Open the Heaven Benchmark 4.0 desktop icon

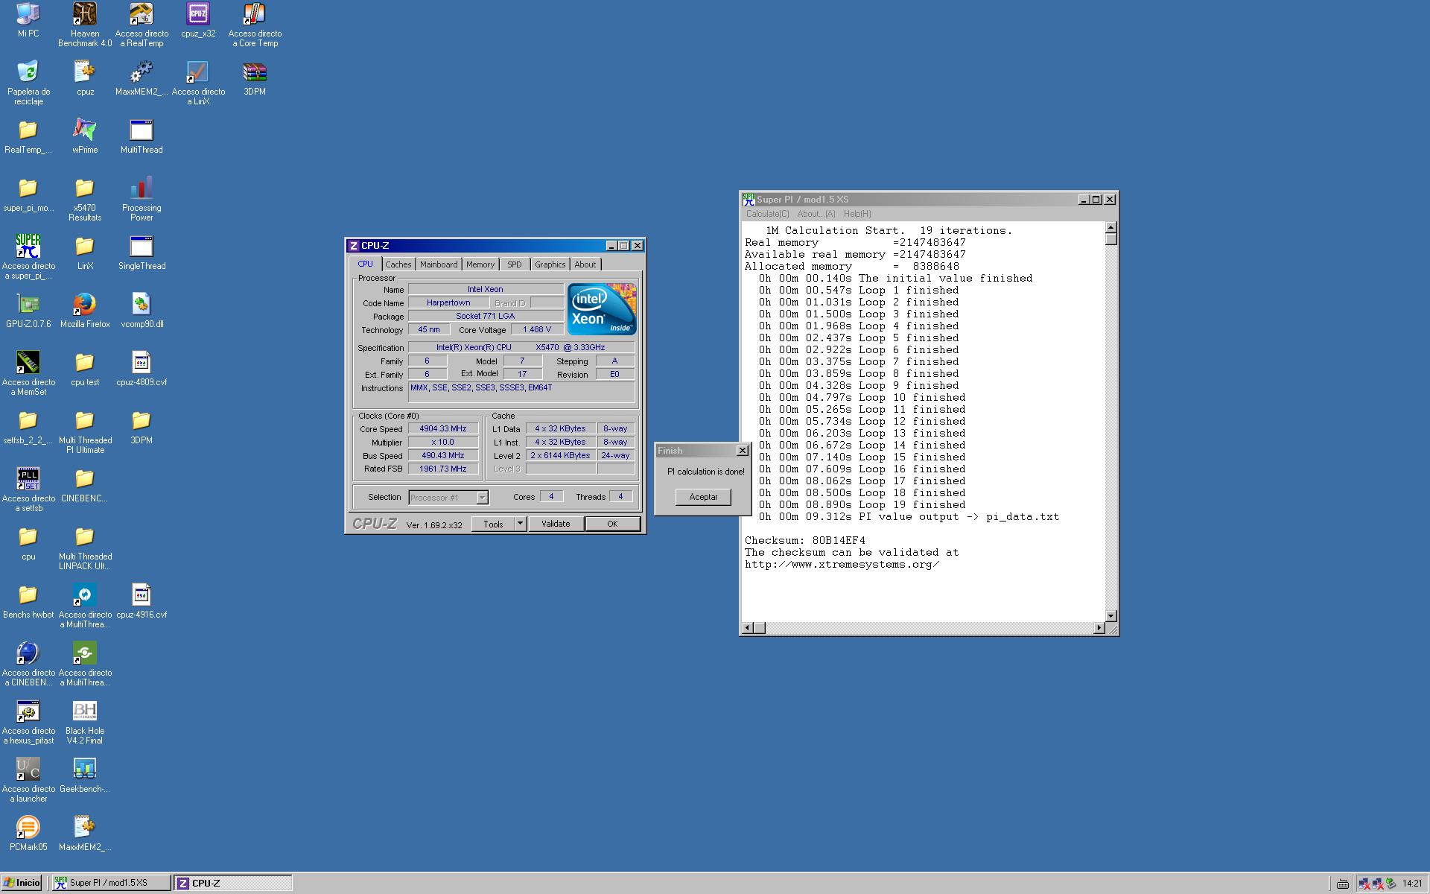pyautogui.click(x=85, y=15)
